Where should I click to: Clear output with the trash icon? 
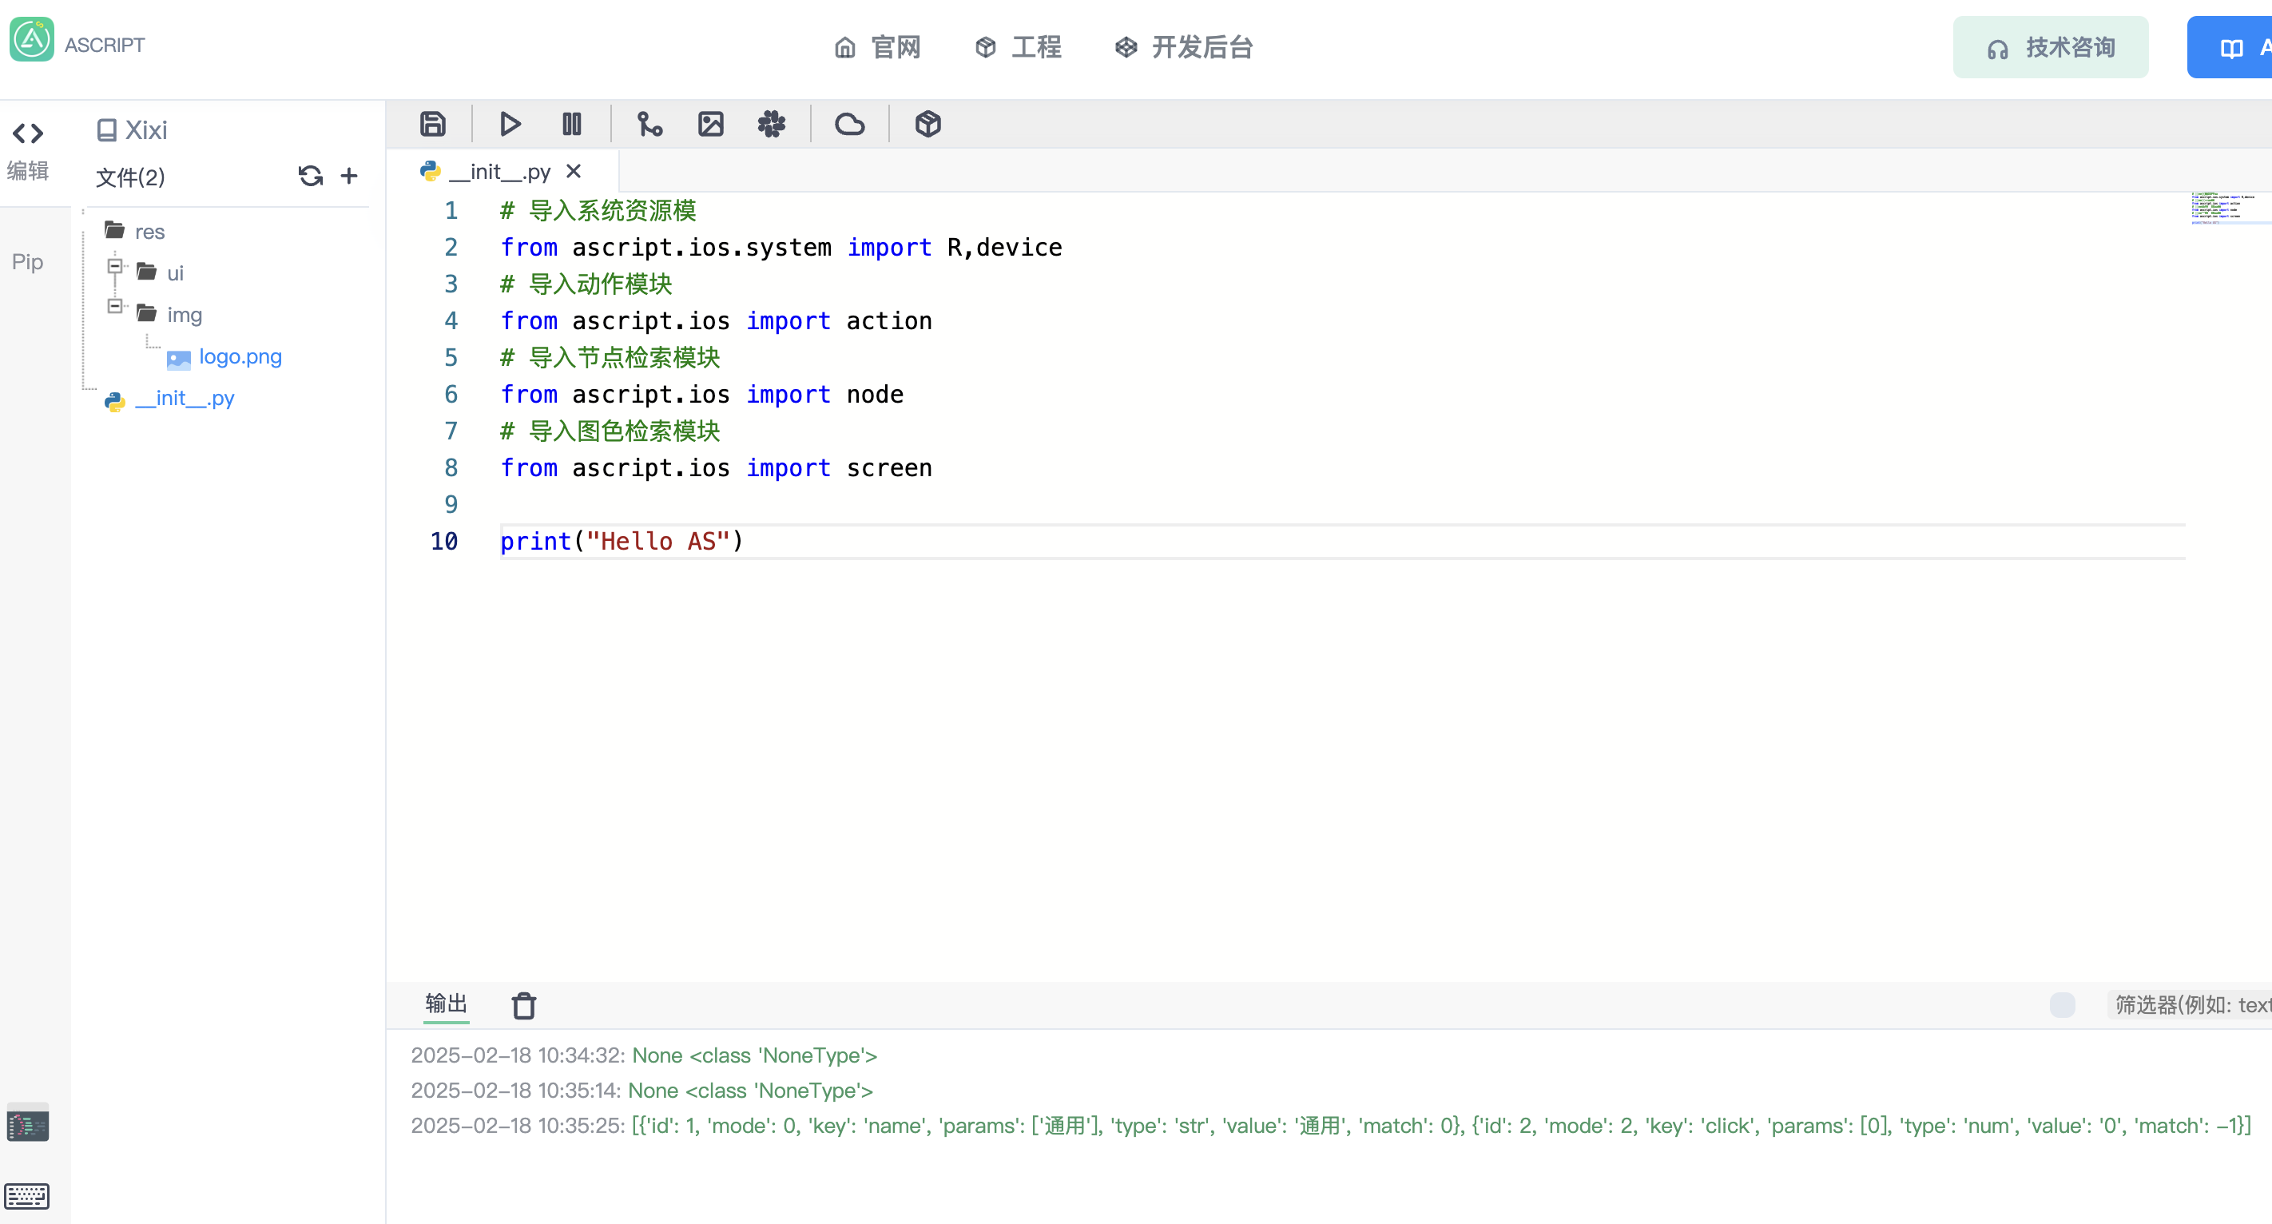524,1005
